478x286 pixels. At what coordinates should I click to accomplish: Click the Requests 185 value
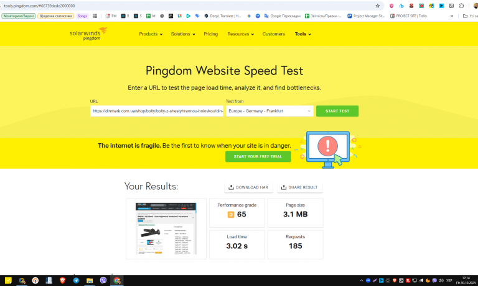coord(296,246)
